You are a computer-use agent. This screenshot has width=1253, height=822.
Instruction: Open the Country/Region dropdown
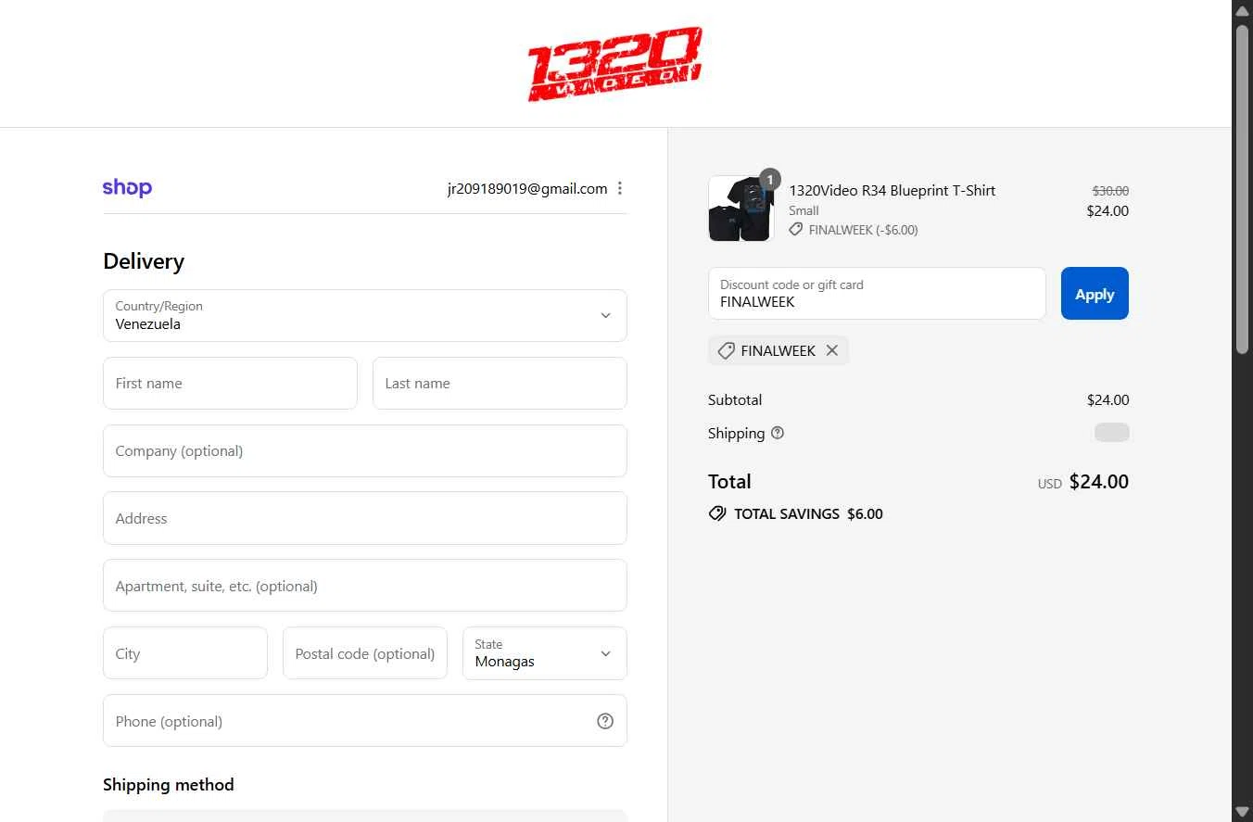[x=365, y=316]
